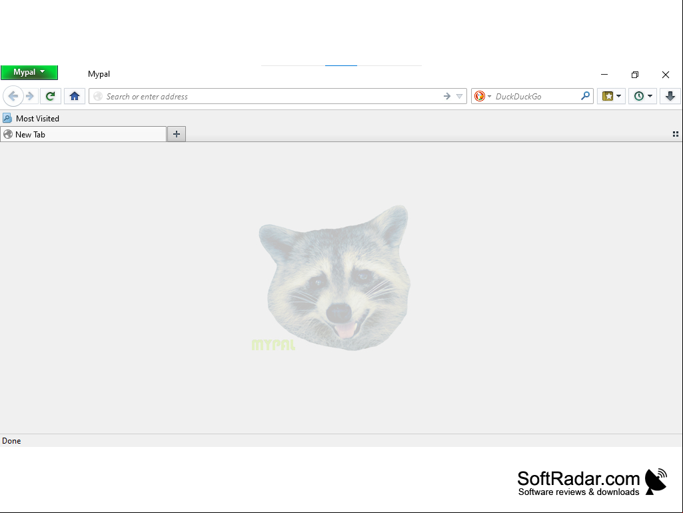
Task: Expand the address bar history dropdown
Action: click(x=460, y=97)
